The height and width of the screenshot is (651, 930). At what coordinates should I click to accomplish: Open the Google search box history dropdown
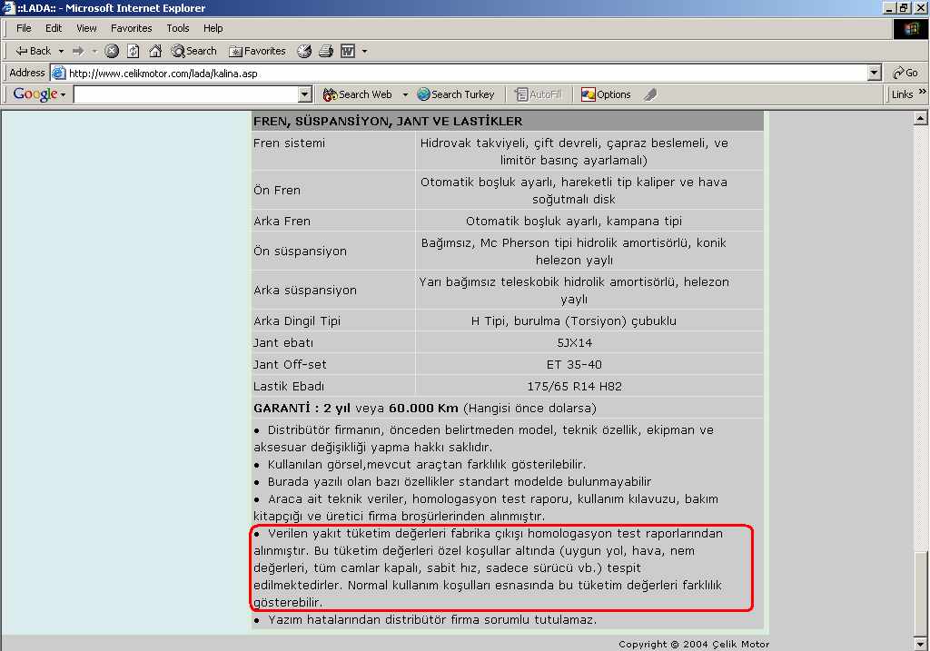tap(305, 94)
